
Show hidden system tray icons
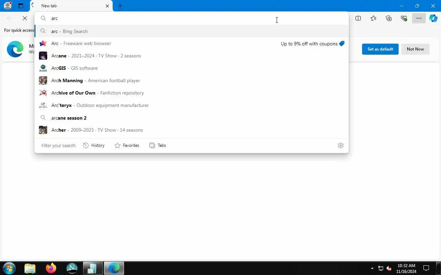click(x=372, y=268)
